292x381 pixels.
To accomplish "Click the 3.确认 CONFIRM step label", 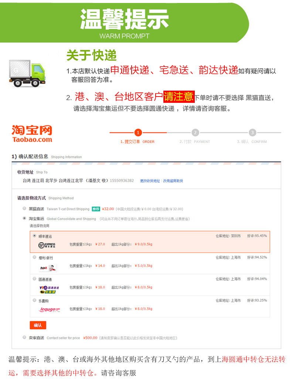I will coord(252,142).
